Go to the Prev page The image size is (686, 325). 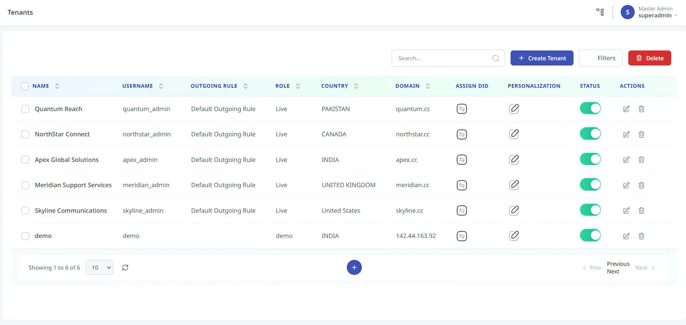pos(592,268)
